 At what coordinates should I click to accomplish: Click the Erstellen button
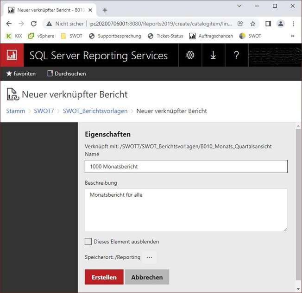104,277
